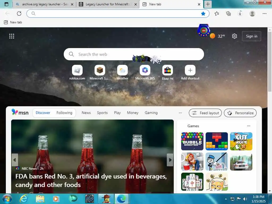This screenshot has width=272, height=204.
Task: Click the Sign in button
Action: [252, 36]
